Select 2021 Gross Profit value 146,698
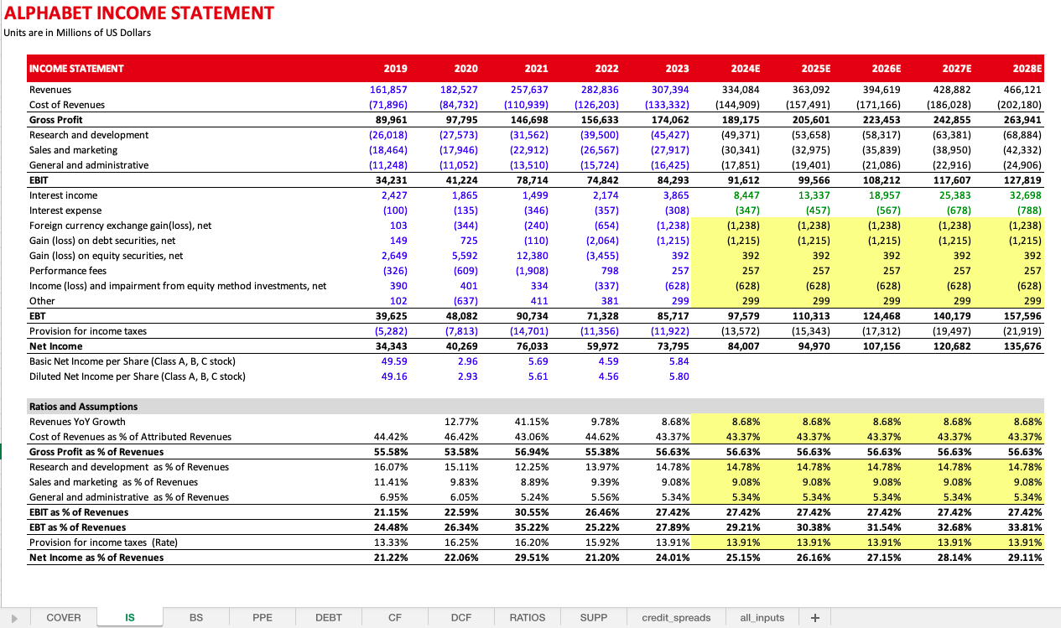The height and width of the screenshot is (628, 1061). [x=529, y=120]
